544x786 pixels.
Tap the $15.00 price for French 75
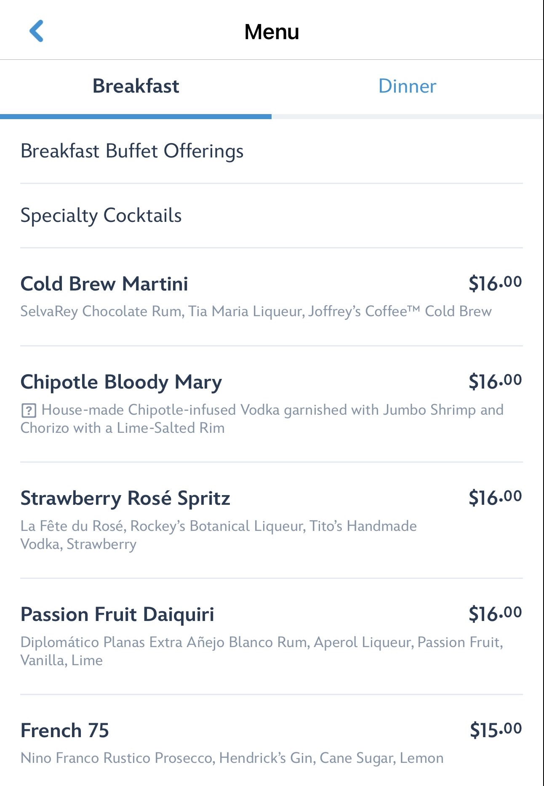coord(496,730)
